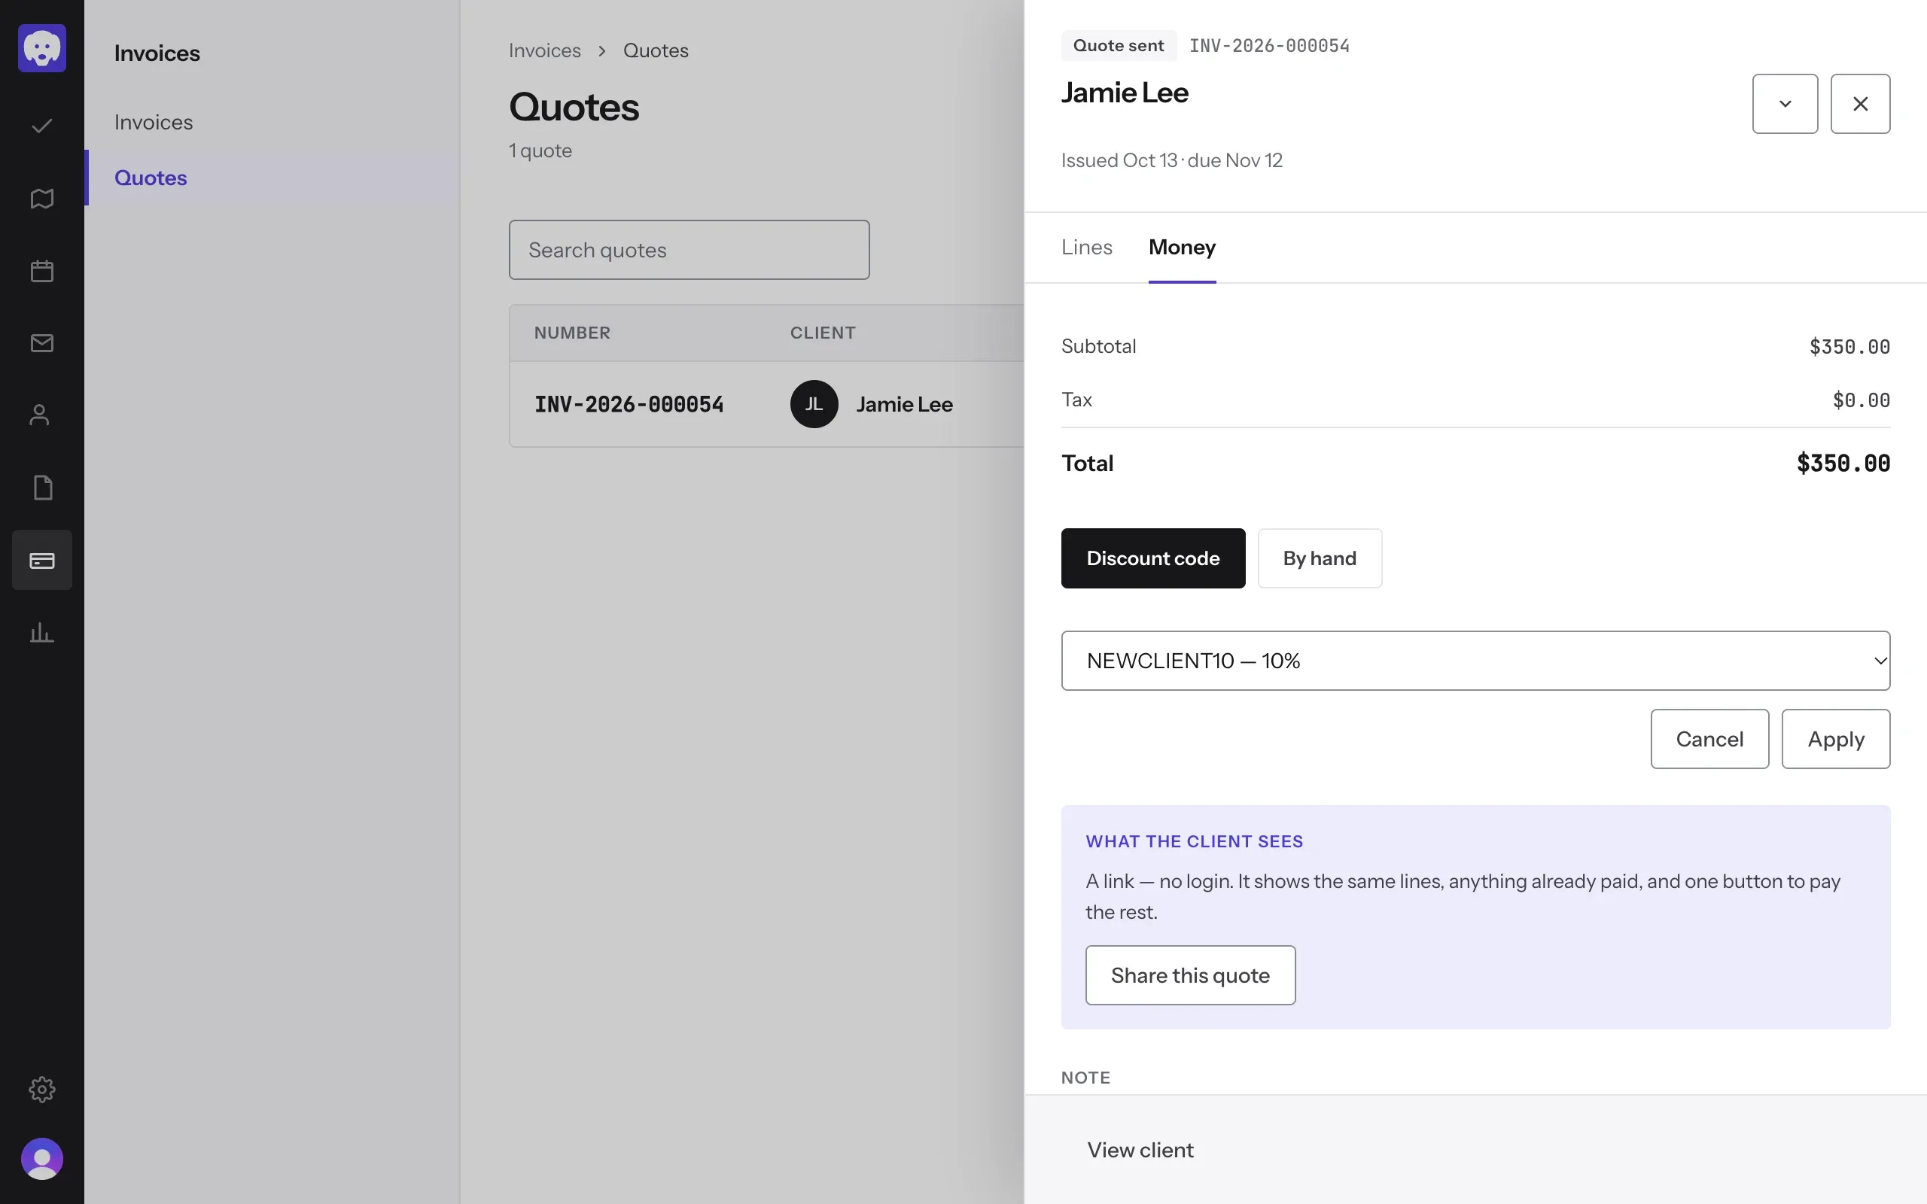Switch to the Lines tab
The height and width of the screenshot is (1204, 1927).
coord(1087,247)
